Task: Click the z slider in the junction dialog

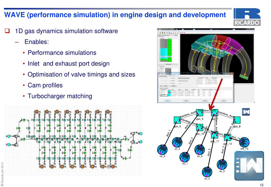Action: tap(166, 83)
